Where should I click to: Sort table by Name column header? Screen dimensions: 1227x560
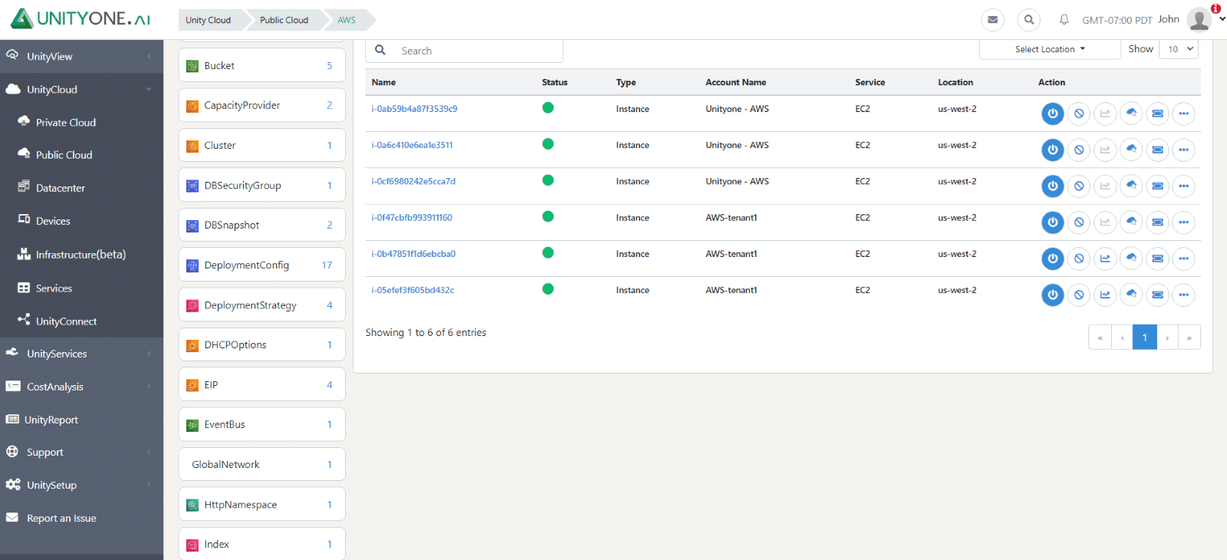(383, 82)
